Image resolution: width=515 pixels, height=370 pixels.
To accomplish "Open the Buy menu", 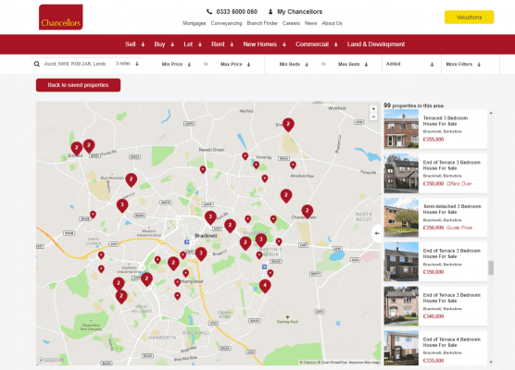I will tap(164, 44).
